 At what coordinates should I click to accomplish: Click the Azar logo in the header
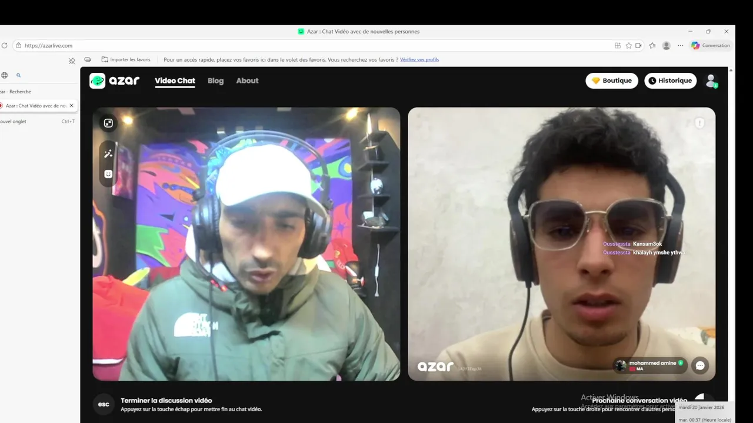[x=115, y=81]
